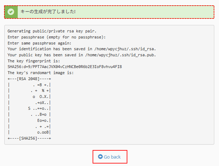Select the id_rsa.pub public key path line
219x166 pixels.
pyautogui.click(x=82, y=55)
